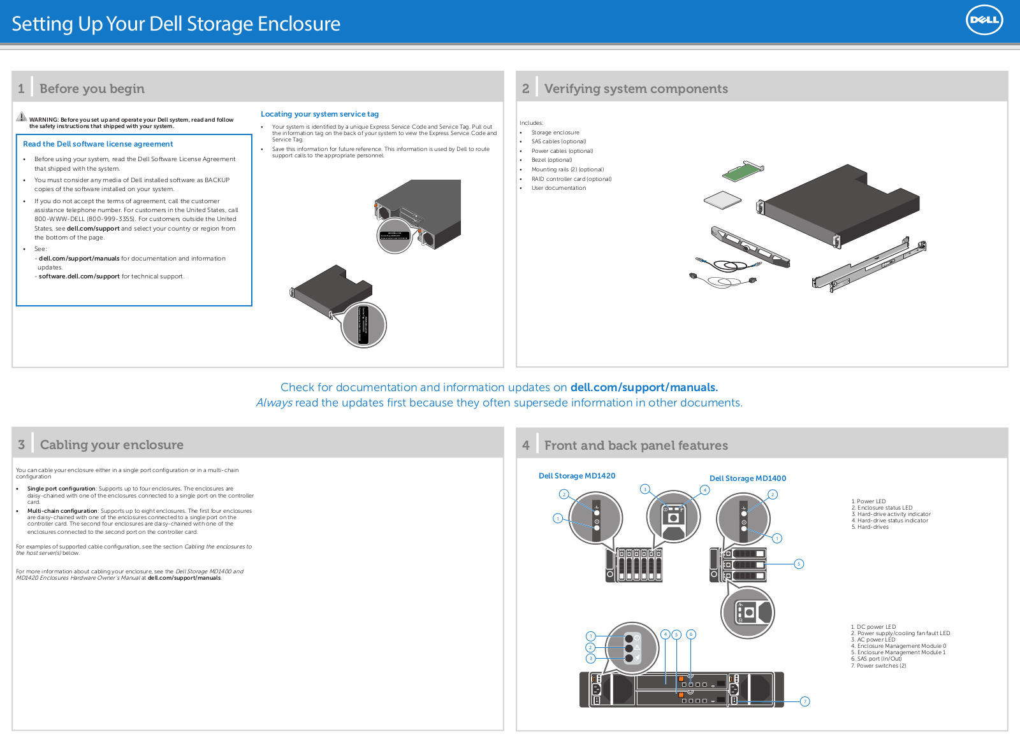Click callout number 7 on the back panel

click(x=805, y=701)
